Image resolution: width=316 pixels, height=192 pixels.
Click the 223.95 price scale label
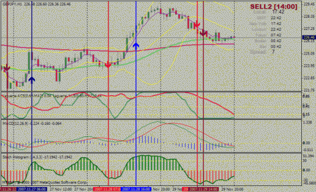point(309,66)
